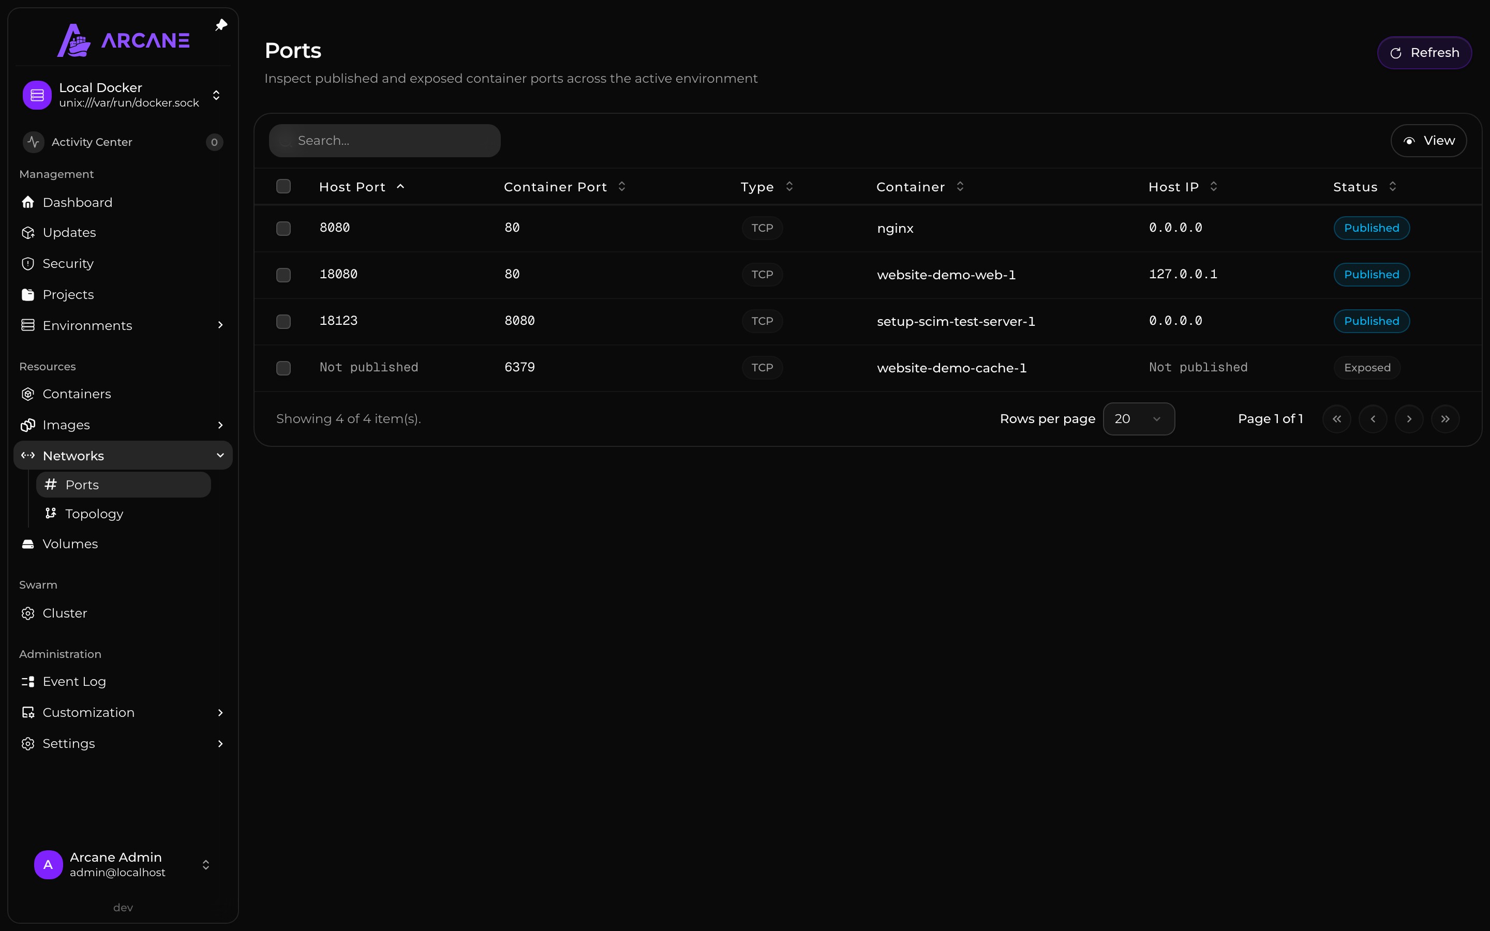Go to the previous page arrow
Image resolution: width=1490 pixels, height=931 pixels.
coord(1373,419)
